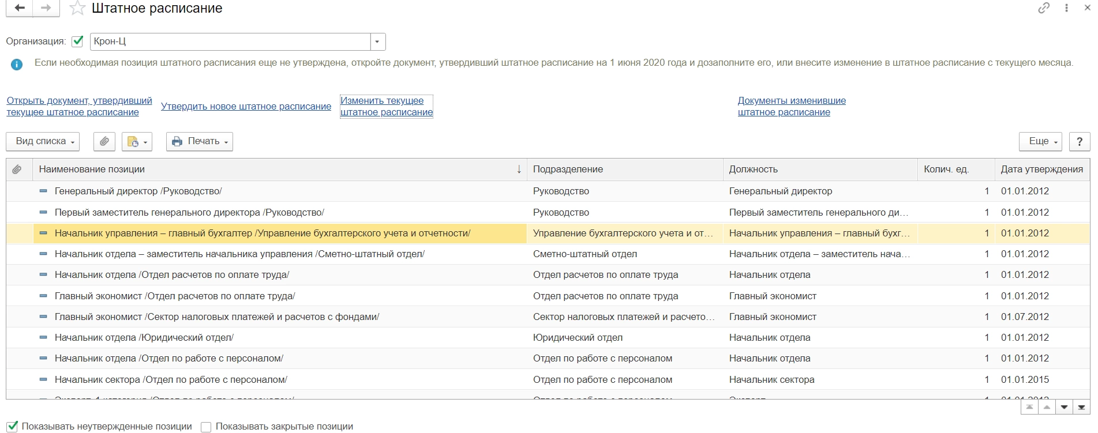Open the vertical three-dot options menu
1098x433 pixels.
(1066, 8)
